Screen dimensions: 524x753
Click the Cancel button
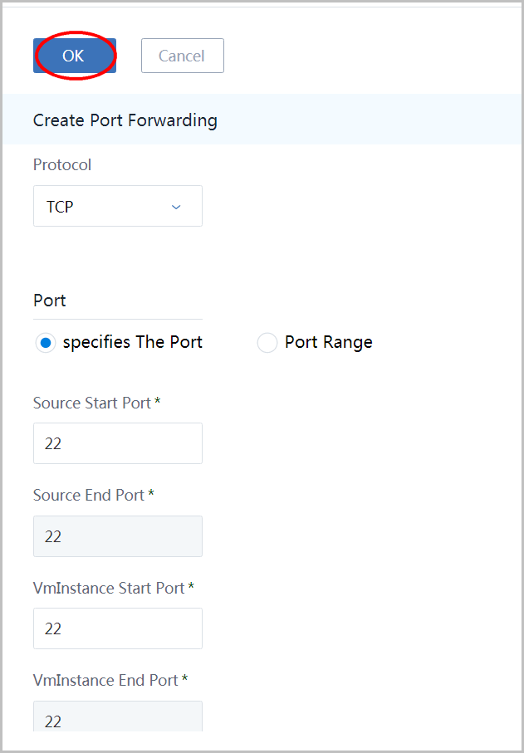tap(183, 56)
